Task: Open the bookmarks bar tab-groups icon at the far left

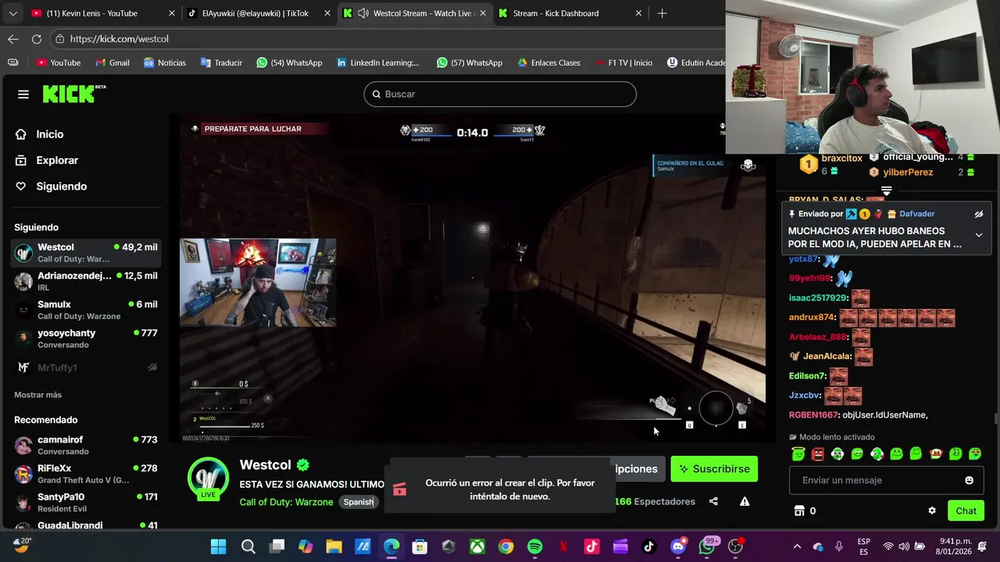Action: point(13,62)
